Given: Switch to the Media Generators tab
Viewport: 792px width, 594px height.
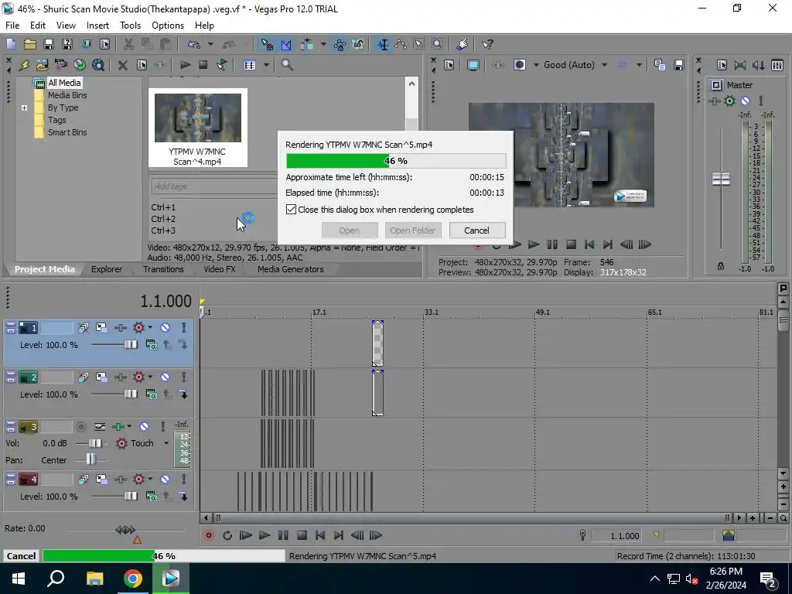Looking at the screenshot, I should pos(291,269).
